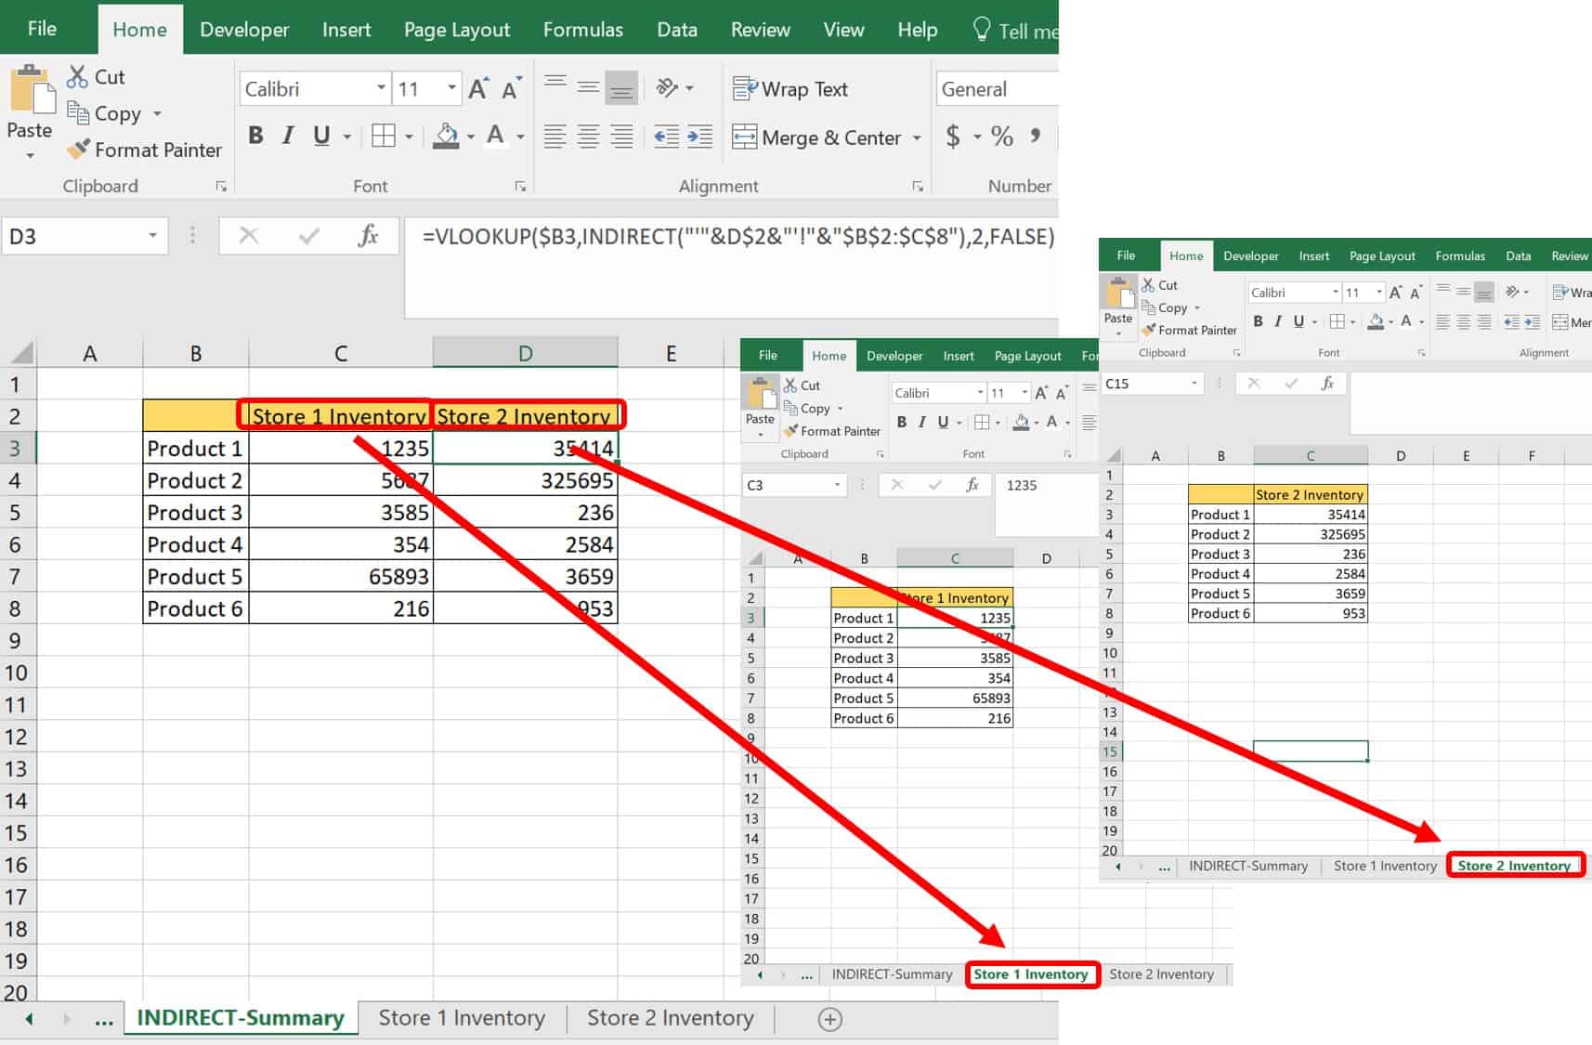Show hidden sheets via ellipsis in main window
The height and width of the screenshot is (1045, 1592).
[x=104, y=1019]
